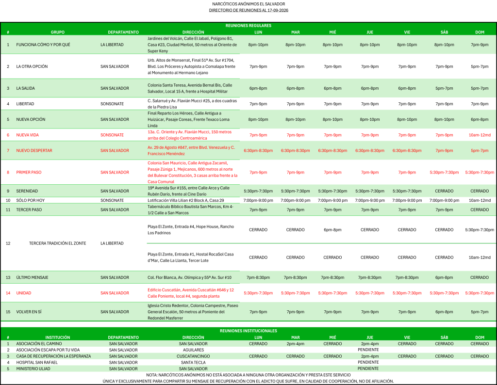This screenshot has width=497, height=385.
Task: Click NUEVA OPCIÓN group name
Action: [x=31, y=119]
